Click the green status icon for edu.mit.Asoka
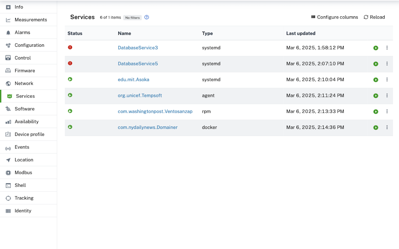Screen dimensions: 399x249 [70, 79]
